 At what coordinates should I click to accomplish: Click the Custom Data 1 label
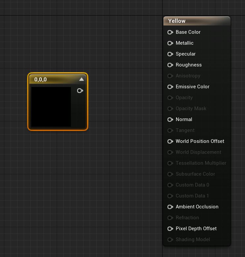point(192,196)
